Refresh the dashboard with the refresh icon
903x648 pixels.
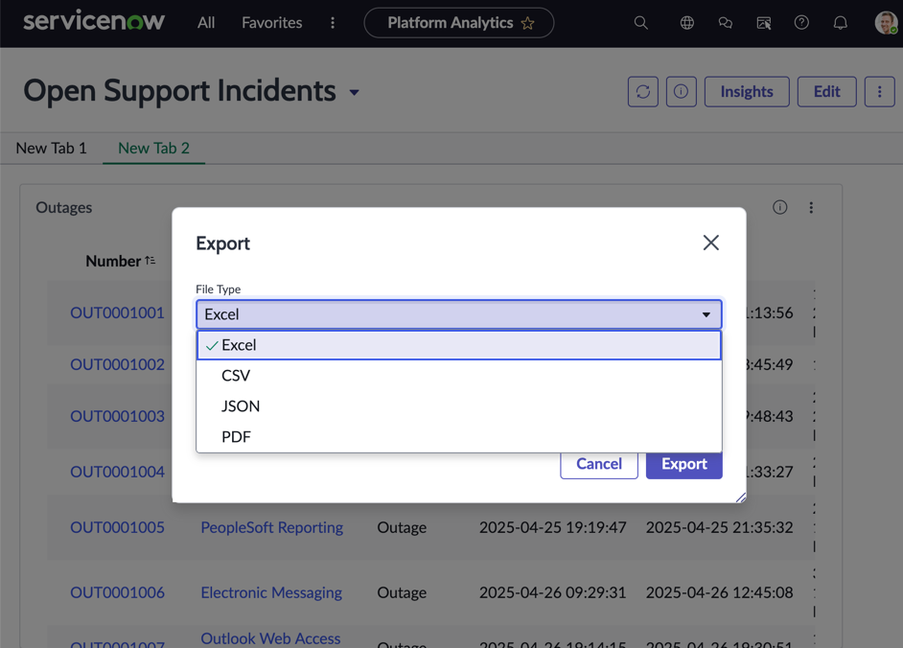642,92
